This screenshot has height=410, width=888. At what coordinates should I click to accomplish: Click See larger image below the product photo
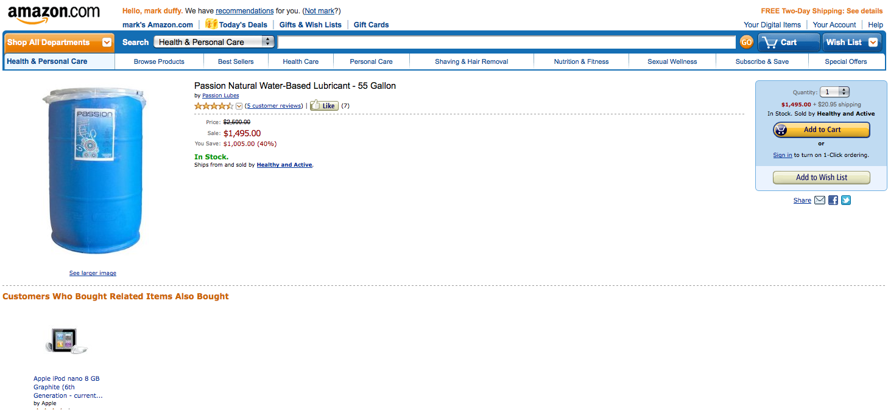click(93, 273)
